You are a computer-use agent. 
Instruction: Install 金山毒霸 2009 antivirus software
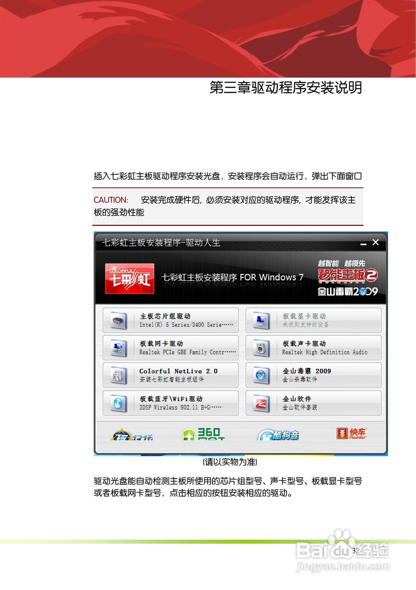[x=313, y=375]
